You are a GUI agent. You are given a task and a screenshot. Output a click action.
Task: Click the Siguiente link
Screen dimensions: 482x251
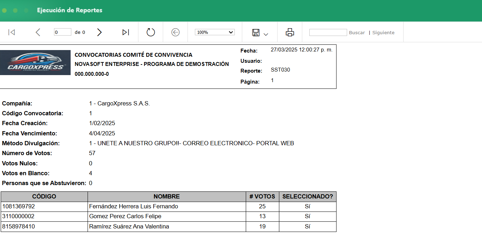(x=383, y=32)
